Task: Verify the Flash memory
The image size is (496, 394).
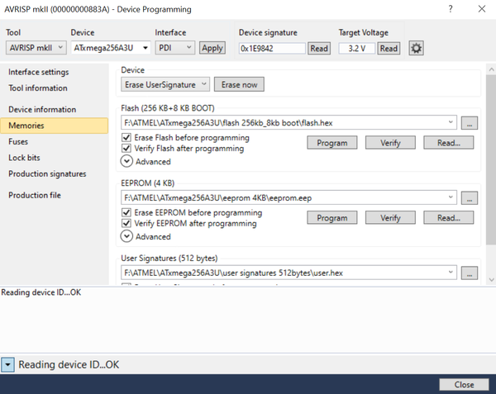Action: pos(390,143)
